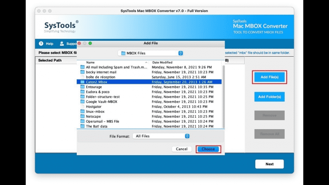
Task: Click folder icon next to Eudora & poco
Action: 82,92
